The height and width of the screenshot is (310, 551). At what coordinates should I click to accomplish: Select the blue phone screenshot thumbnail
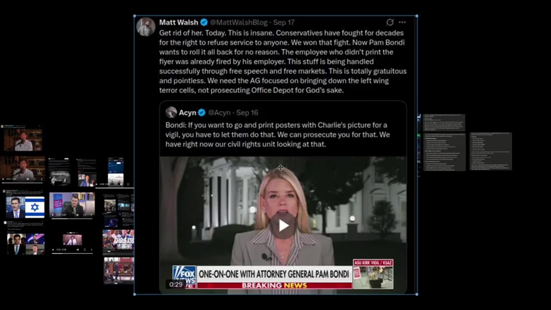(x=116, y=172)
